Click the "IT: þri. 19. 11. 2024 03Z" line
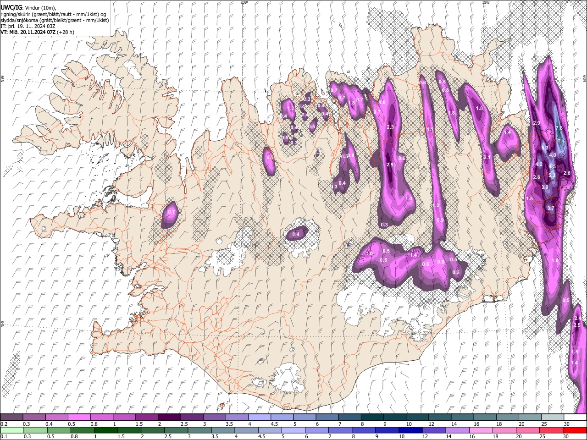Image resolution: width=587 pixels, height=440 pixels. coord(28,26)
